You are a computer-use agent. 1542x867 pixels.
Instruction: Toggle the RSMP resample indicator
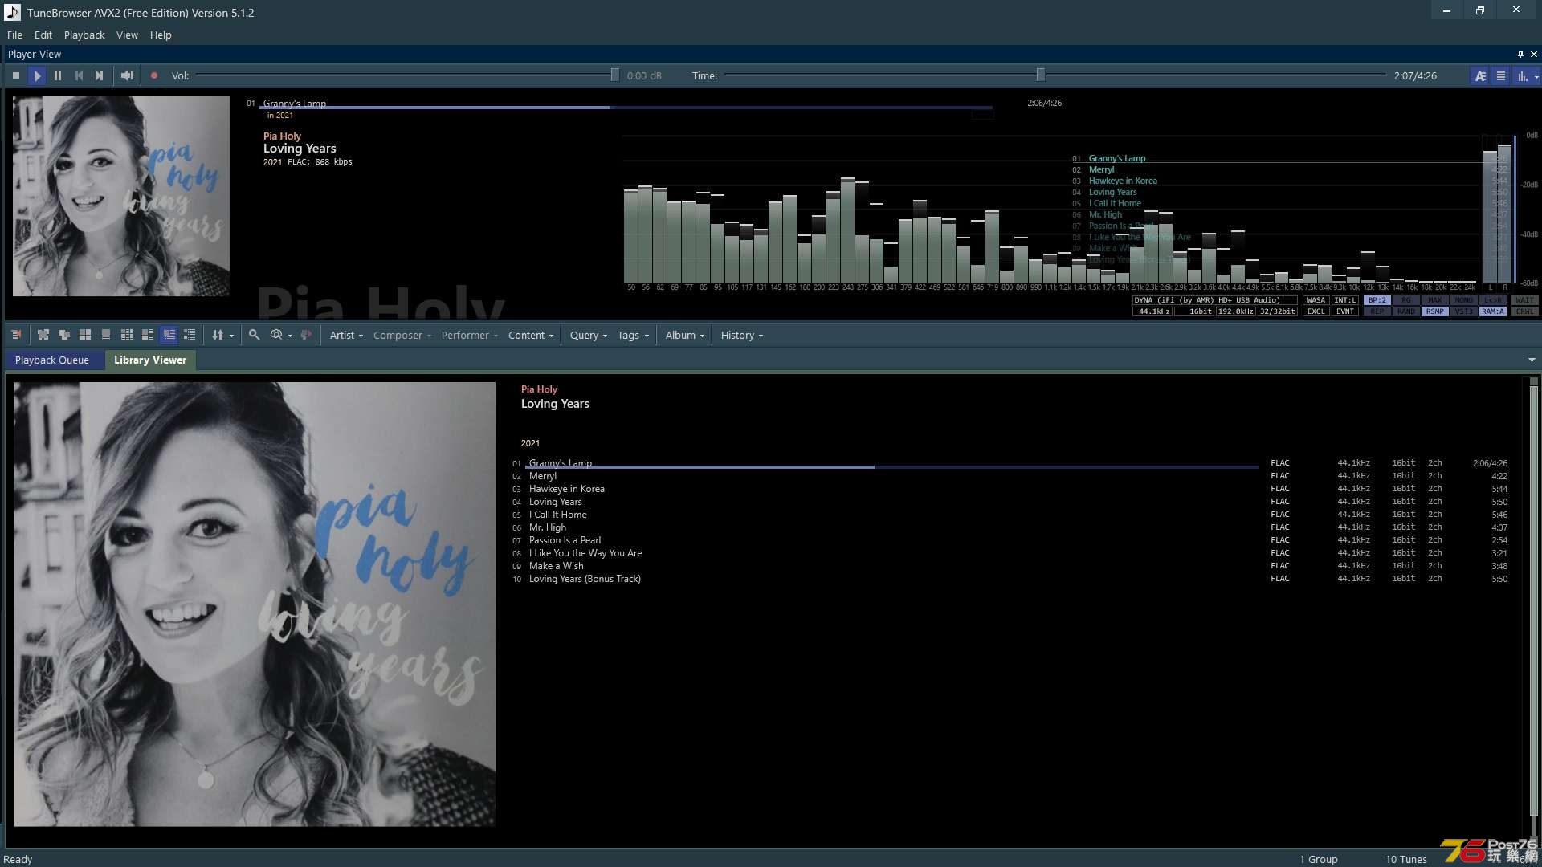tap(1435, 311)
